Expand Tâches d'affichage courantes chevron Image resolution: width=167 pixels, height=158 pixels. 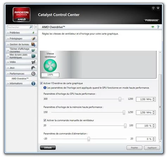coord(8,50)
